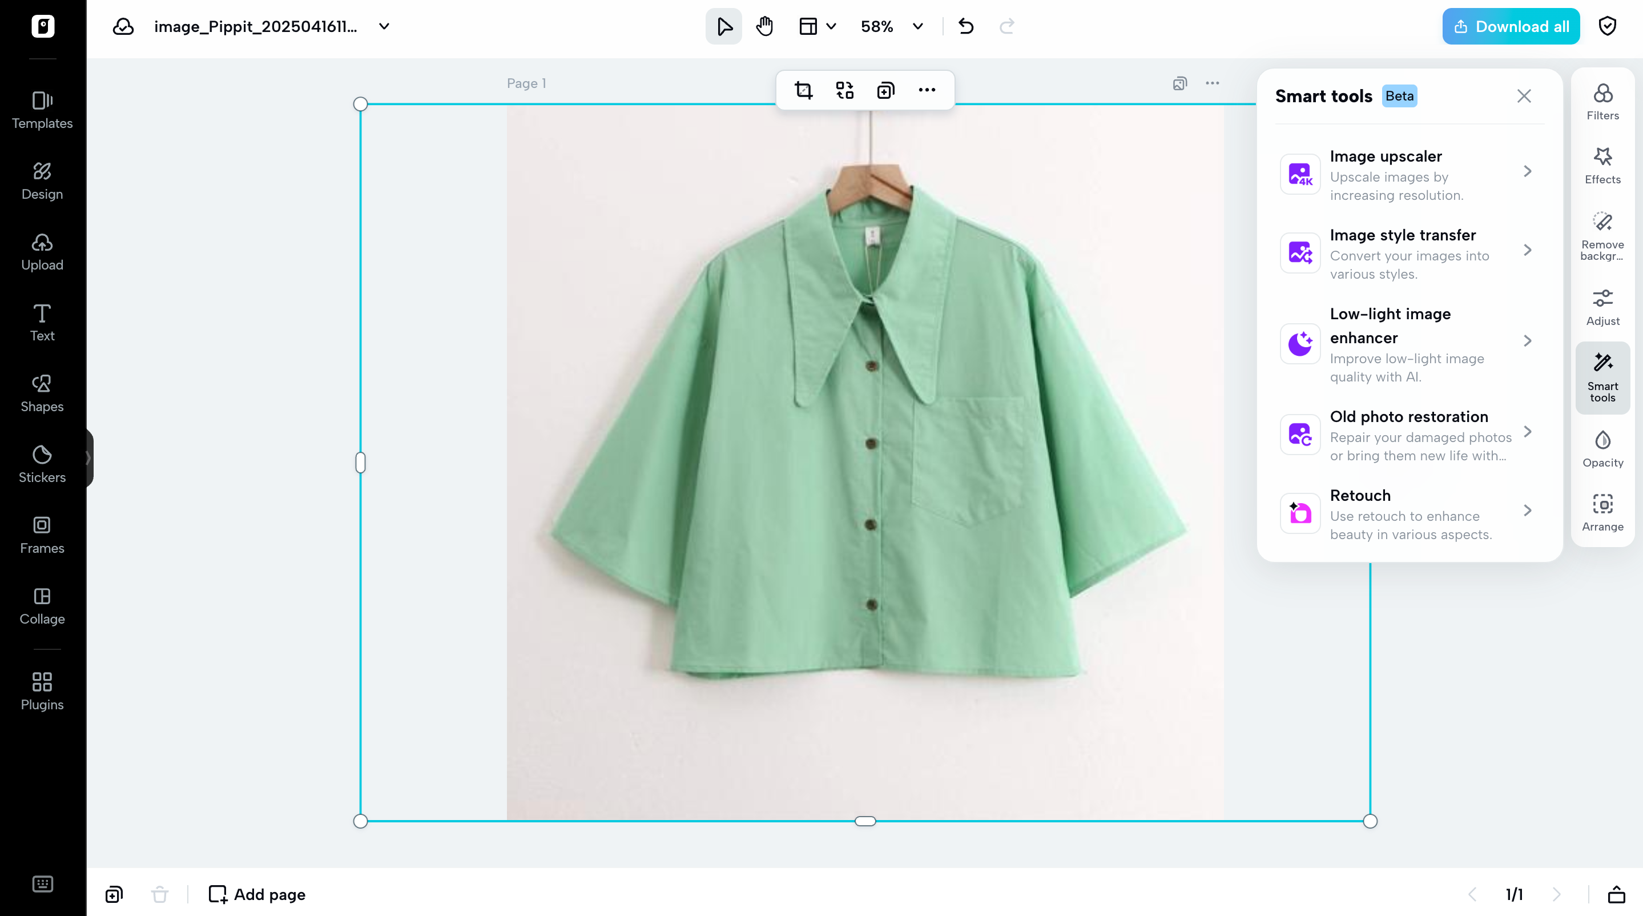Click the Page 1 label
This screenshot has height=916, width=1643.
coord(526,83)
